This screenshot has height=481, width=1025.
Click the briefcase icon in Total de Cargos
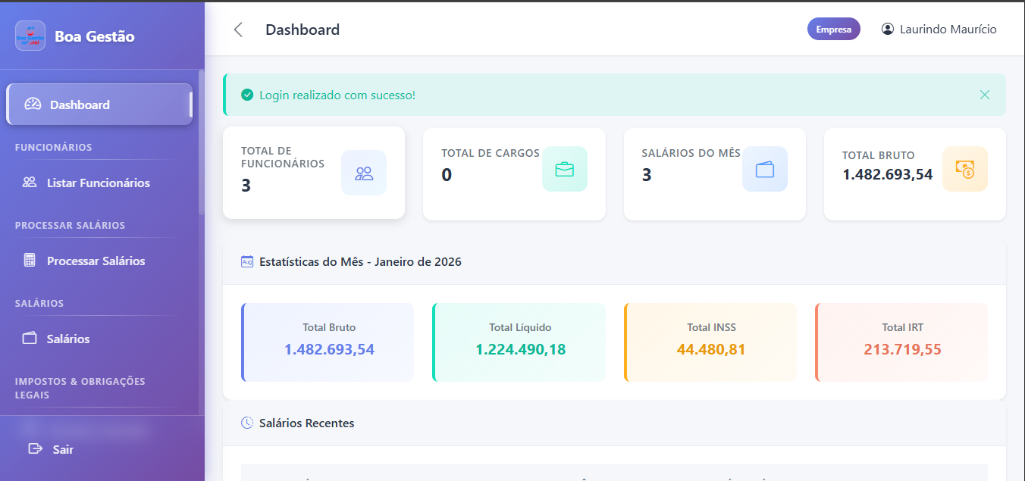[x=565, y=169]
